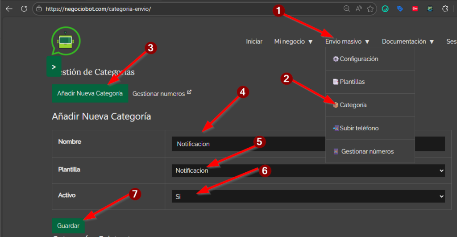Expand the green sidebar arrow toggle
The image size is (457, 237).
[x=54, y=67]
